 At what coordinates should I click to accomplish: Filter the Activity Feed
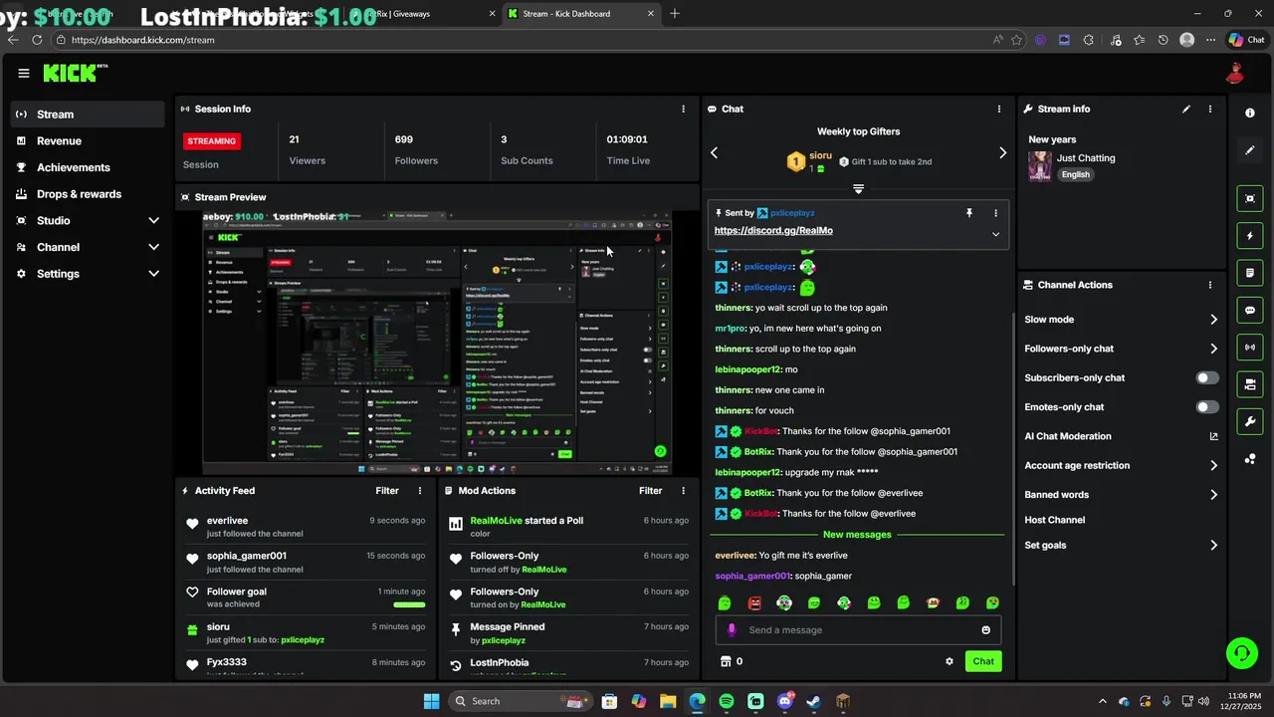[387, 491]
